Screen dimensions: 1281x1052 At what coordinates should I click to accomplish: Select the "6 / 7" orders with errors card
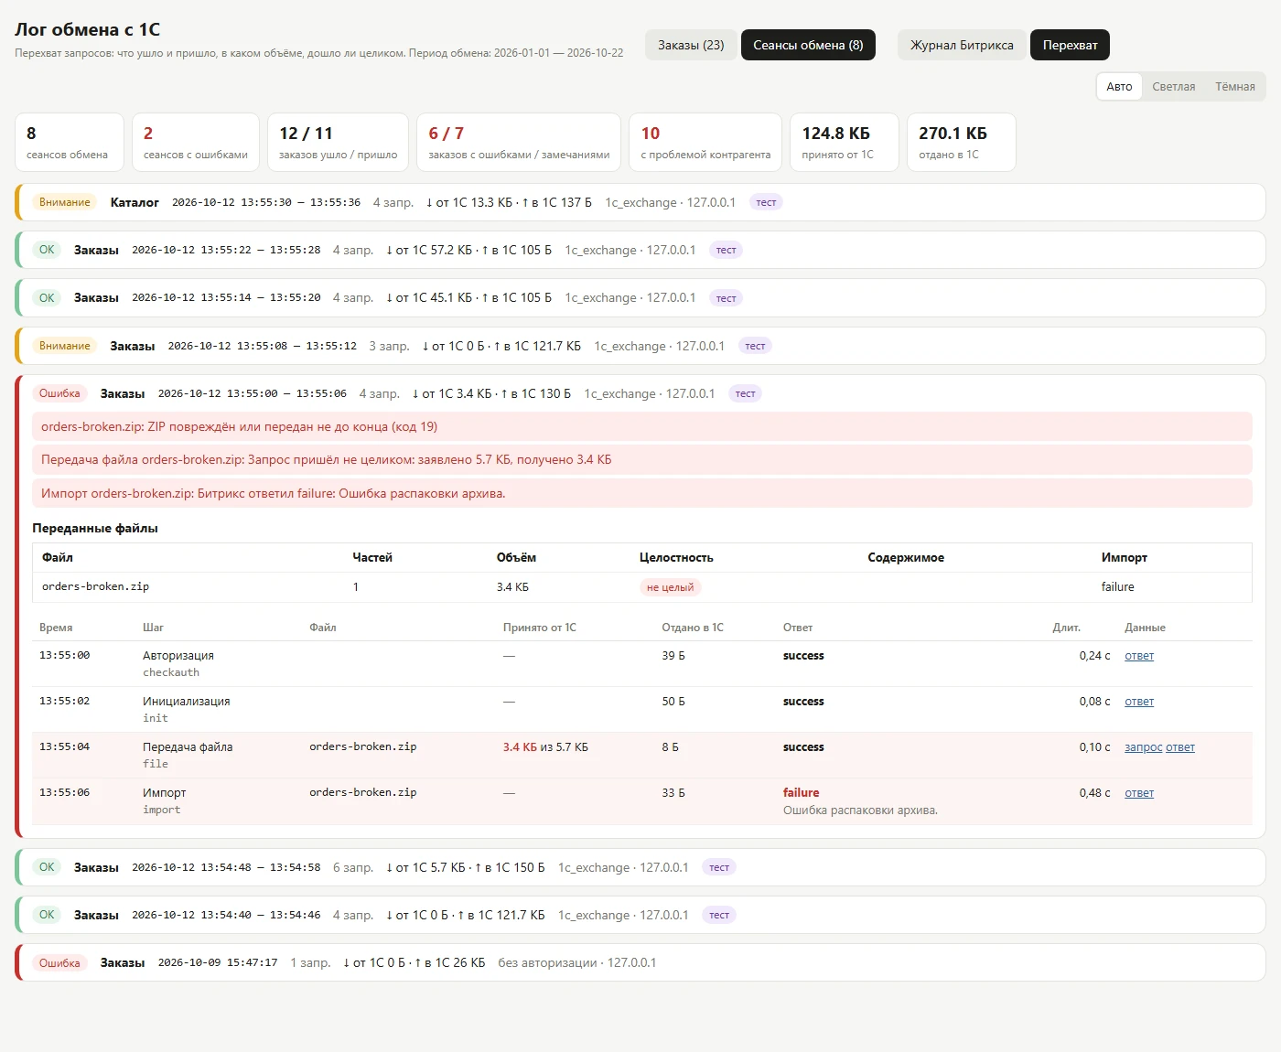519,142
